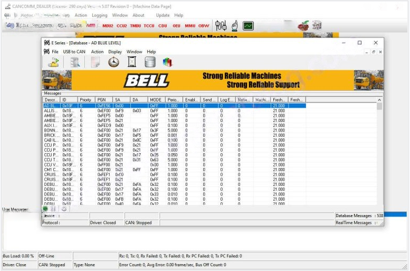This screenshot has height=271, width=410.
Task: Click the colored 3D bar chart icon
Action: (x=168, y=62)
